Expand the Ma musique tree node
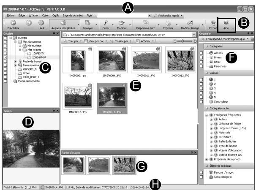Screen dimensions: 256x190 click(20, 46)
